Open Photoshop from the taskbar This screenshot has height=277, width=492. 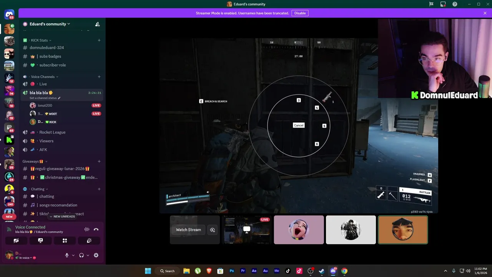[232, 271]
